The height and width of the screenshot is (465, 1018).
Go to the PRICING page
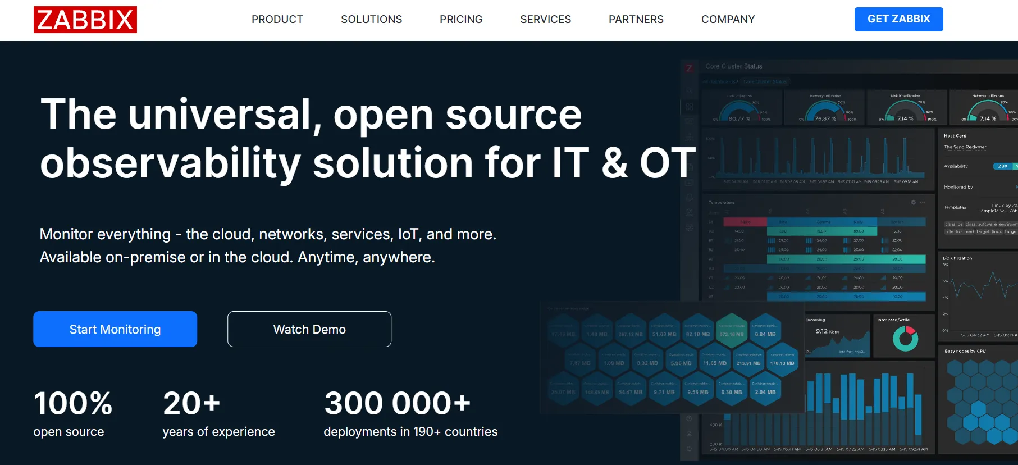coord(461,19)
